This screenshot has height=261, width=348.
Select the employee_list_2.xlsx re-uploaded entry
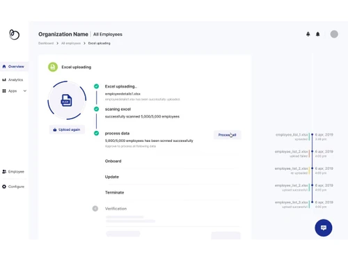click(x=304, y=171)
